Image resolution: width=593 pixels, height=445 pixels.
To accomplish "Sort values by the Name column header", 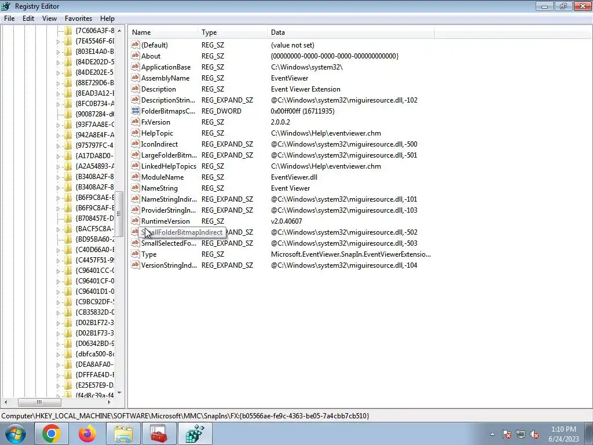I will coord(163,32).
